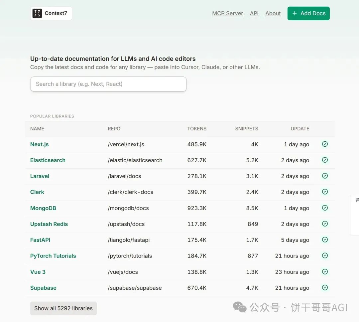Click the 670.4K tokens value
Screen dimensions: 359x322
(197, 288)
